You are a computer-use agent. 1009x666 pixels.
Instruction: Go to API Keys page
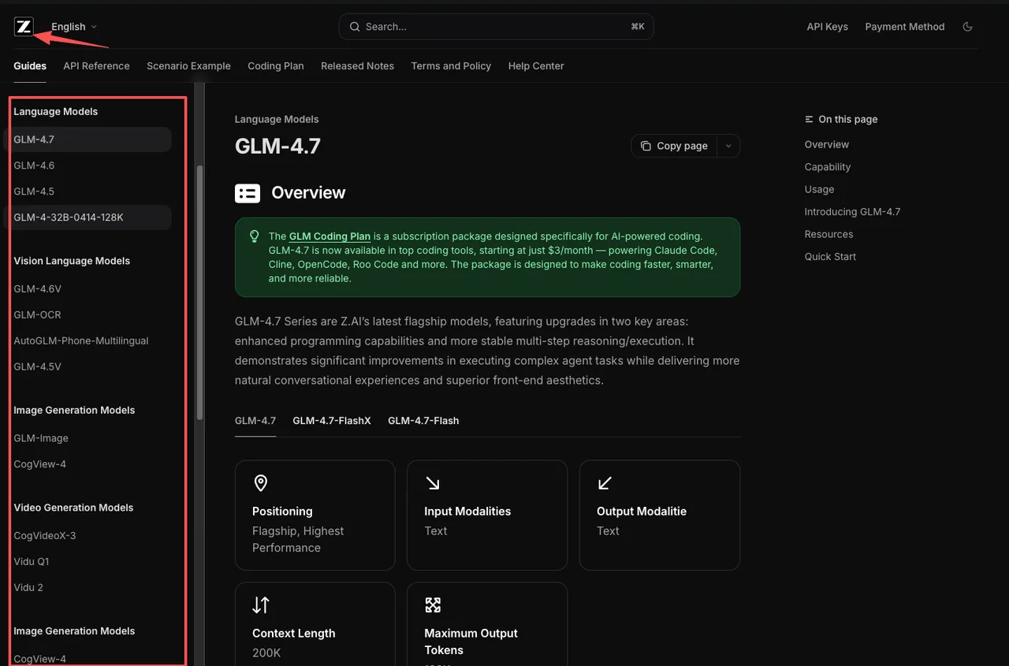[827, 27]
